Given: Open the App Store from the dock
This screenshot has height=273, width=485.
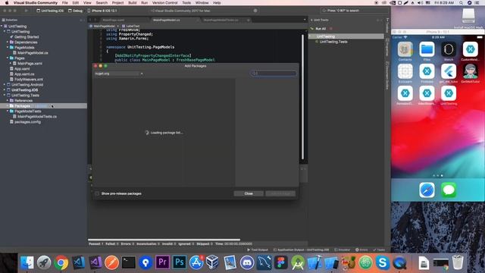Looking at the screenshot, I should (196, 263).
